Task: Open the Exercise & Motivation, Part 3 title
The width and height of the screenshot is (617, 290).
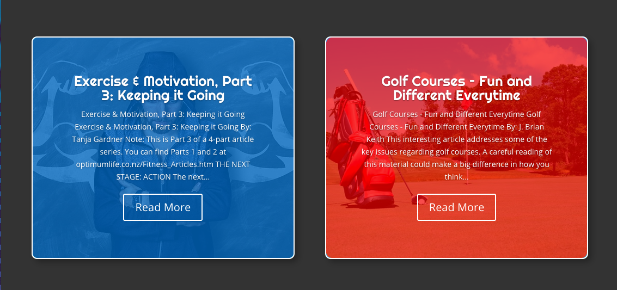Action: [163, 88]
